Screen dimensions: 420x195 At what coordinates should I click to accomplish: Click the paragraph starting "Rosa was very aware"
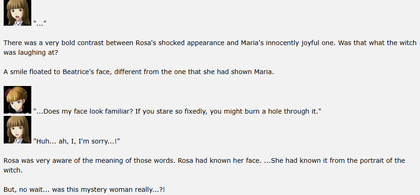click(x=204, y=165)
